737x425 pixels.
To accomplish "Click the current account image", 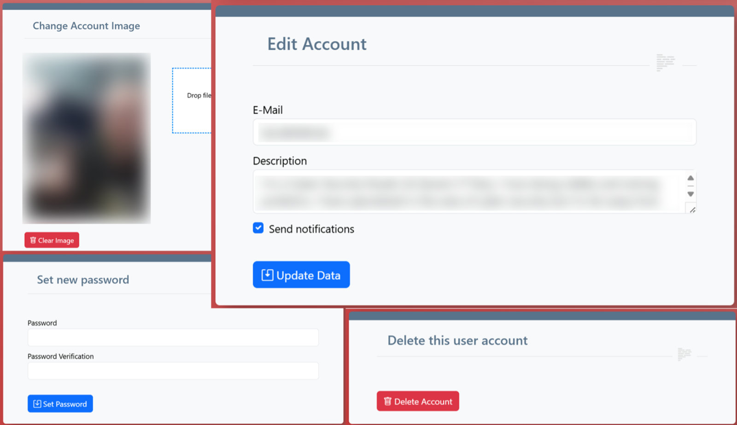I will (x=86, y=138).
